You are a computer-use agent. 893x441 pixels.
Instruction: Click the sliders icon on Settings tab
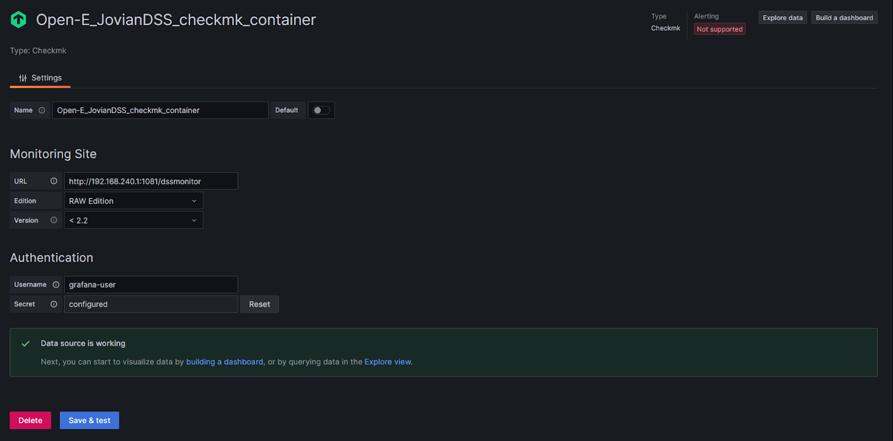(23, 78)
